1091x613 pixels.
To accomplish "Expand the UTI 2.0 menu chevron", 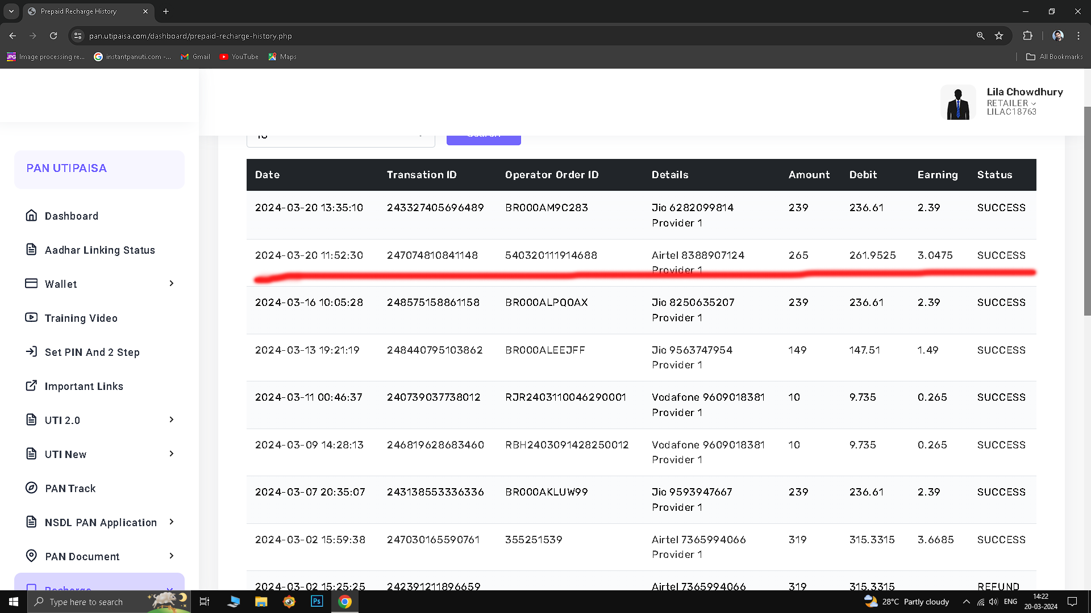I will point(172,420).
